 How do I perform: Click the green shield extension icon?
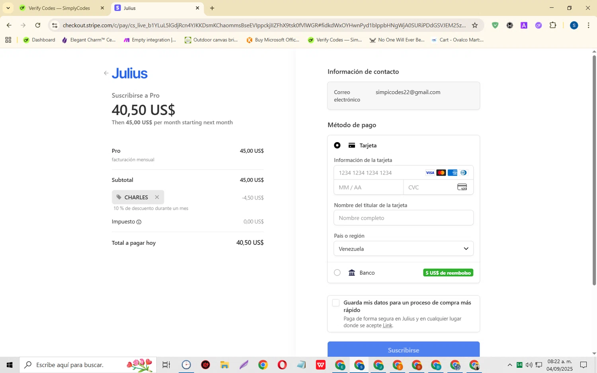[x=495, y=25]
